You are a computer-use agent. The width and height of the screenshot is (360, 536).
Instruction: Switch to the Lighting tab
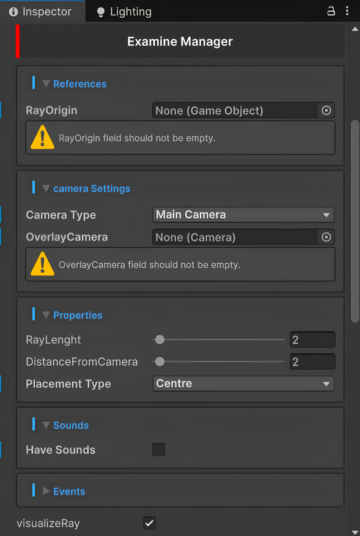click(124, 12)
